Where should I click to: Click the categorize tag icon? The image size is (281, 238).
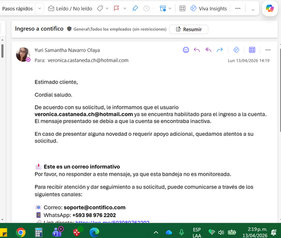point(100,8)
